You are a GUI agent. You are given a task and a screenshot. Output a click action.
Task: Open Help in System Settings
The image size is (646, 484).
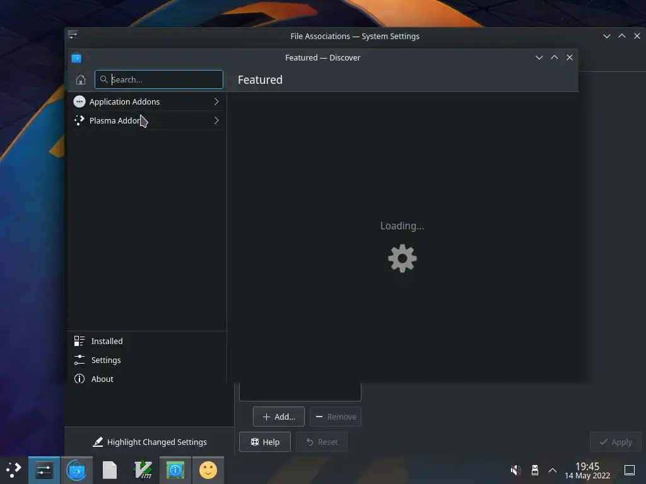pos(264,442)
